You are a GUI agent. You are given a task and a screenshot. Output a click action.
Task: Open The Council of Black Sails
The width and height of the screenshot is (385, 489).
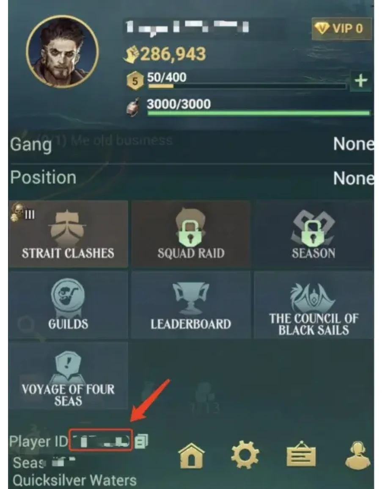[x=313, y=305]
